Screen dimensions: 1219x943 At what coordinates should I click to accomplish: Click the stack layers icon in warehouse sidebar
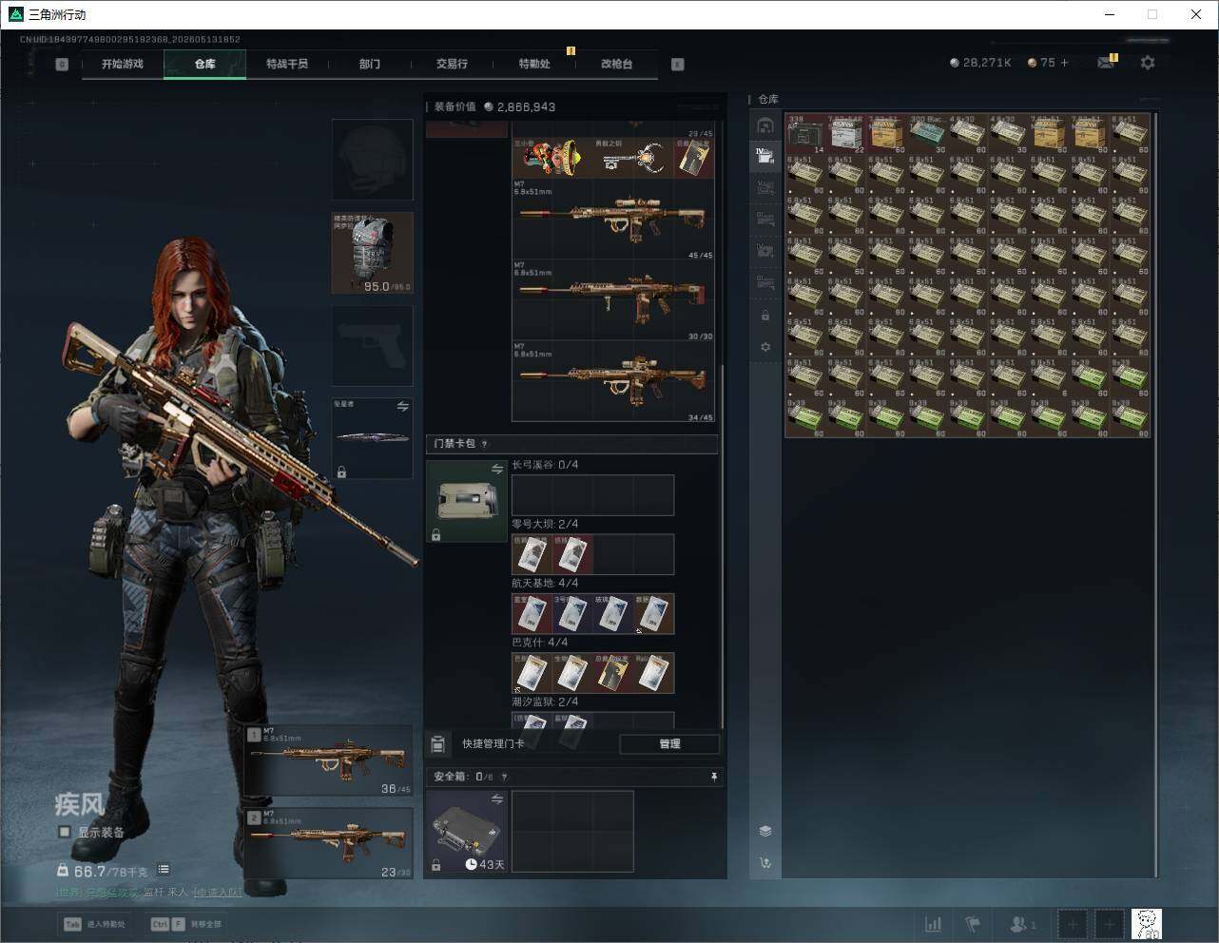765,831
